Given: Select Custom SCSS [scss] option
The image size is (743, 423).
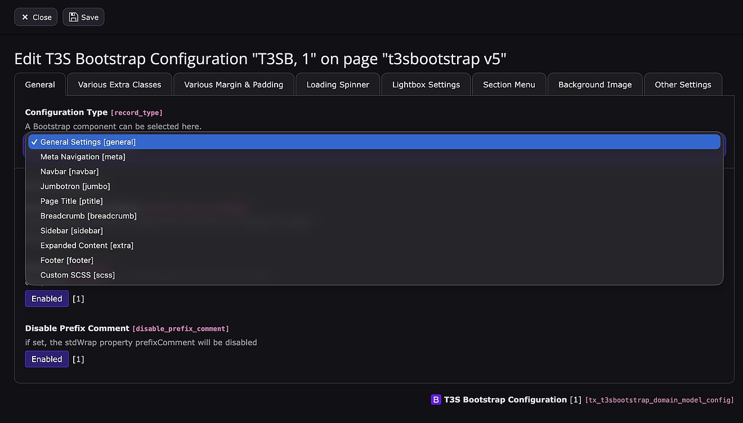Looking at the screenshot, I should pyautogui.click(x=78, y=275).
